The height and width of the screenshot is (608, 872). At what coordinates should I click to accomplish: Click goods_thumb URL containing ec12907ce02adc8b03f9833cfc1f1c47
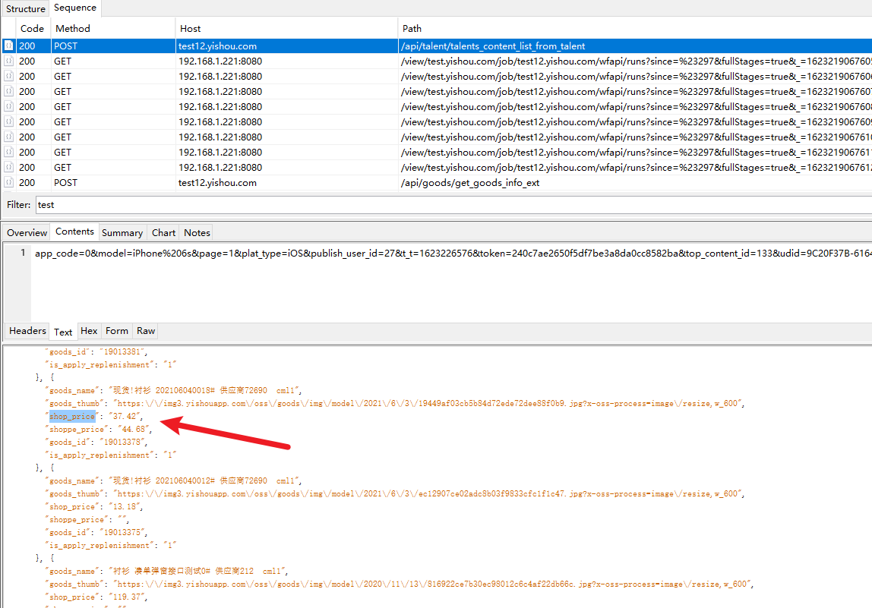[428, 493]
